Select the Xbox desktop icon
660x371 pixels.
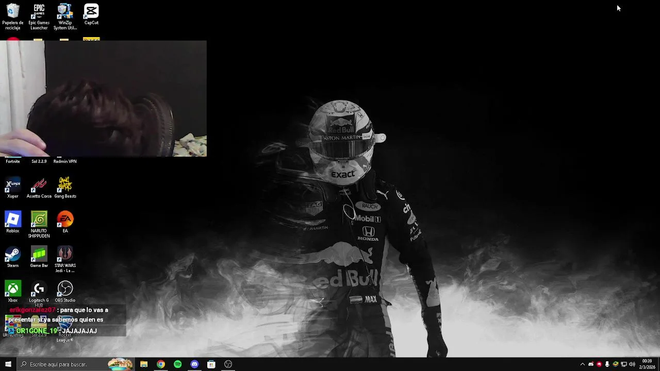point(13,292)
